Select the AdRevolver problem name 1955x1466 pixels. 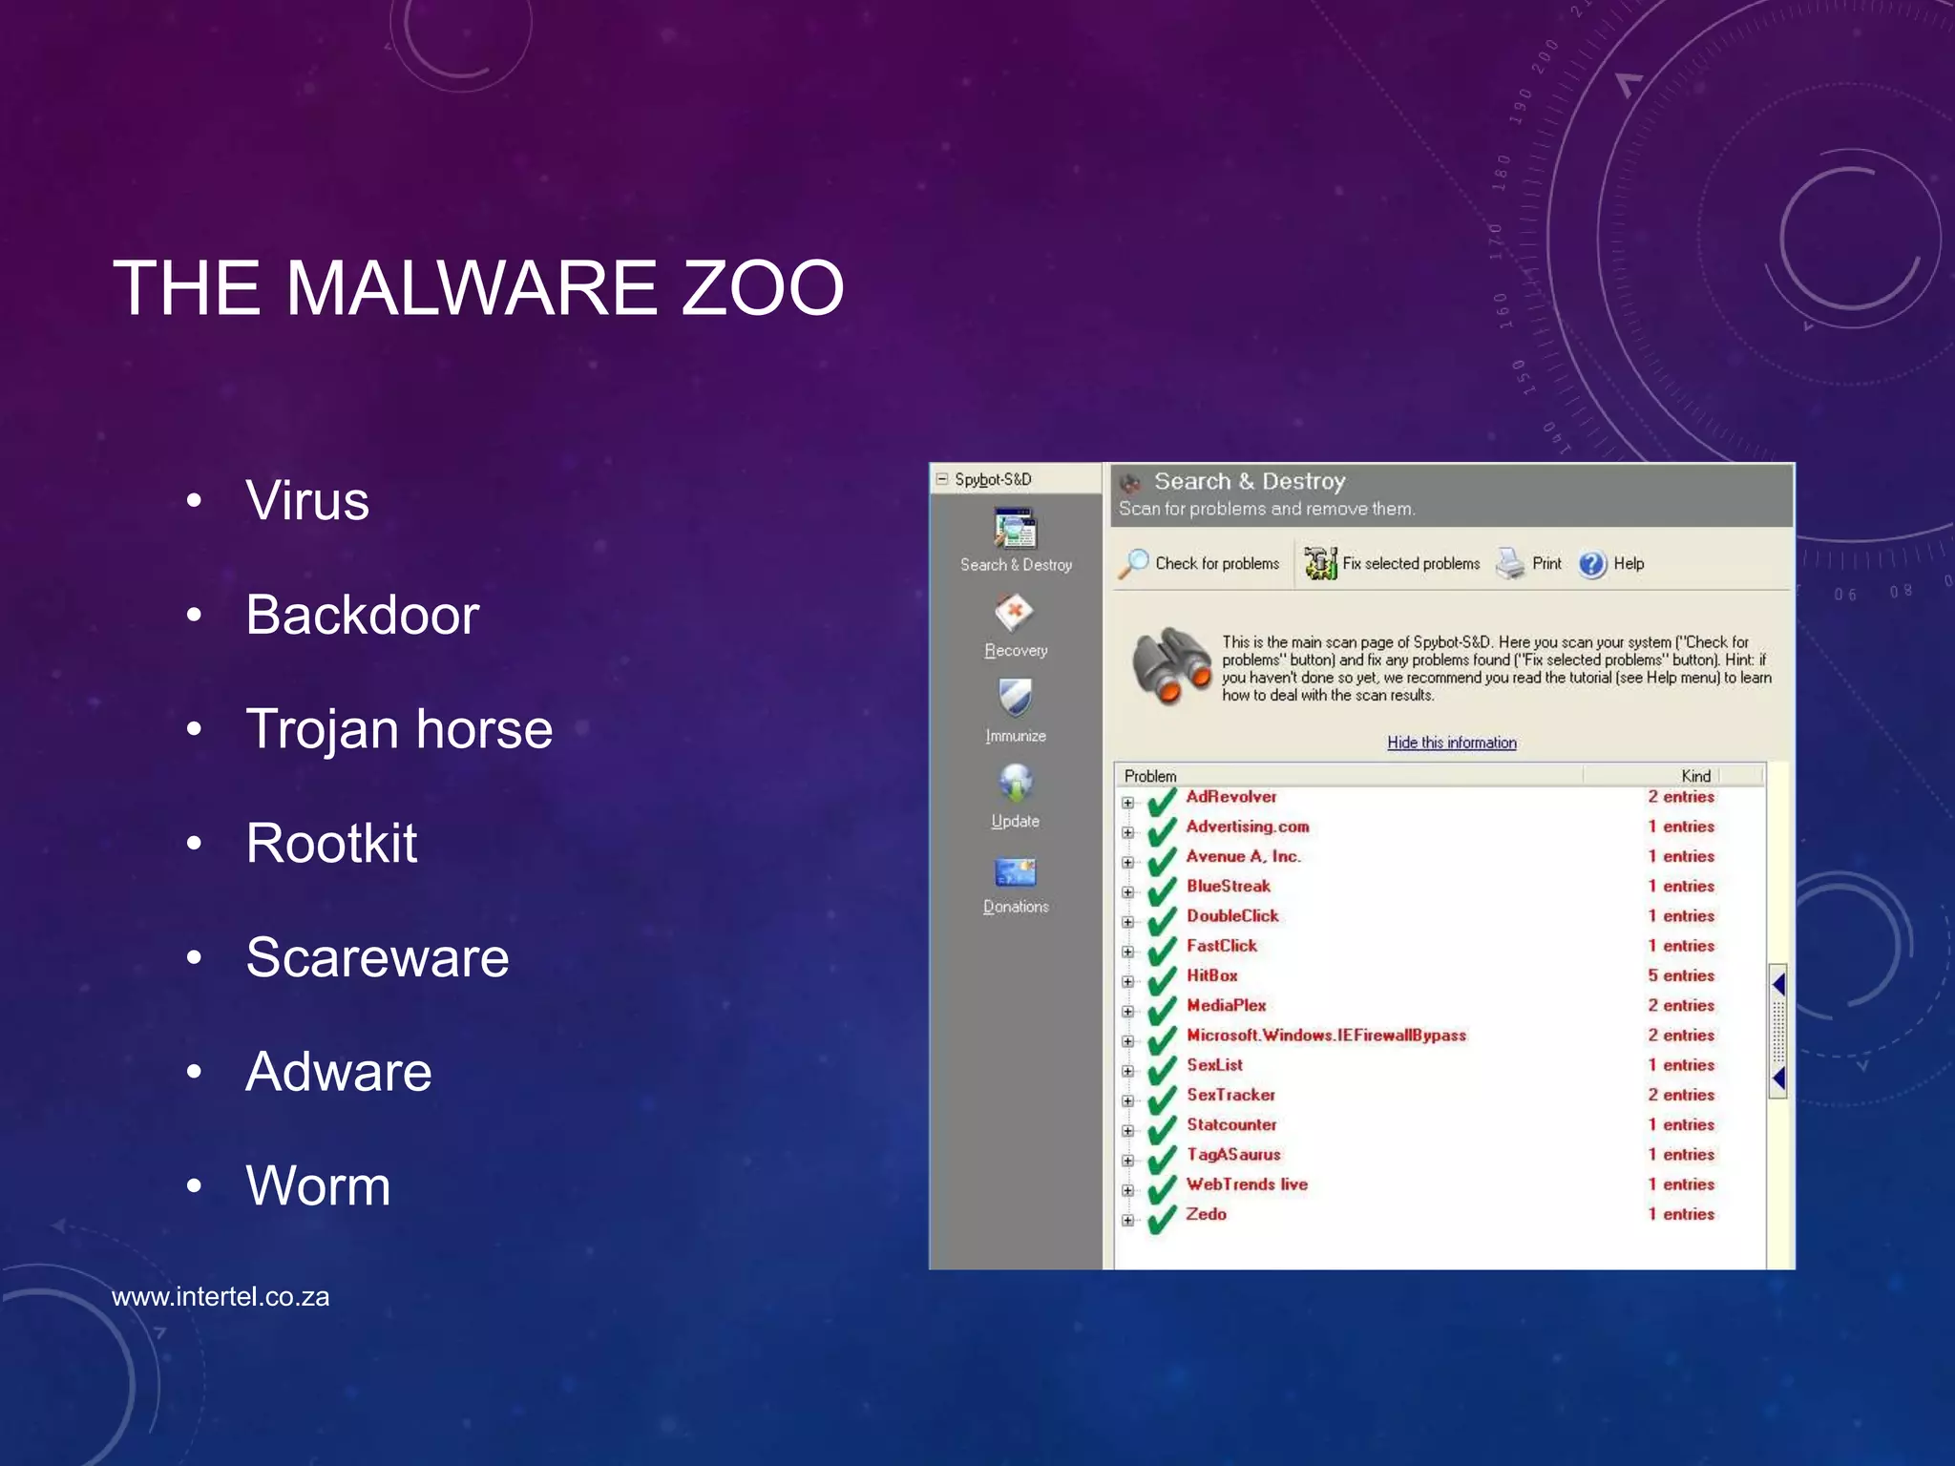(x=1230, y=796)
